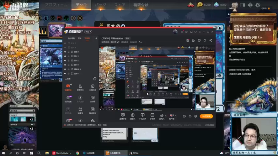Image resolution: width=278 pixels, height=156 pixels.
Task: Filter the deck by red mana in MTG Arena
Action: coord(59,18)
